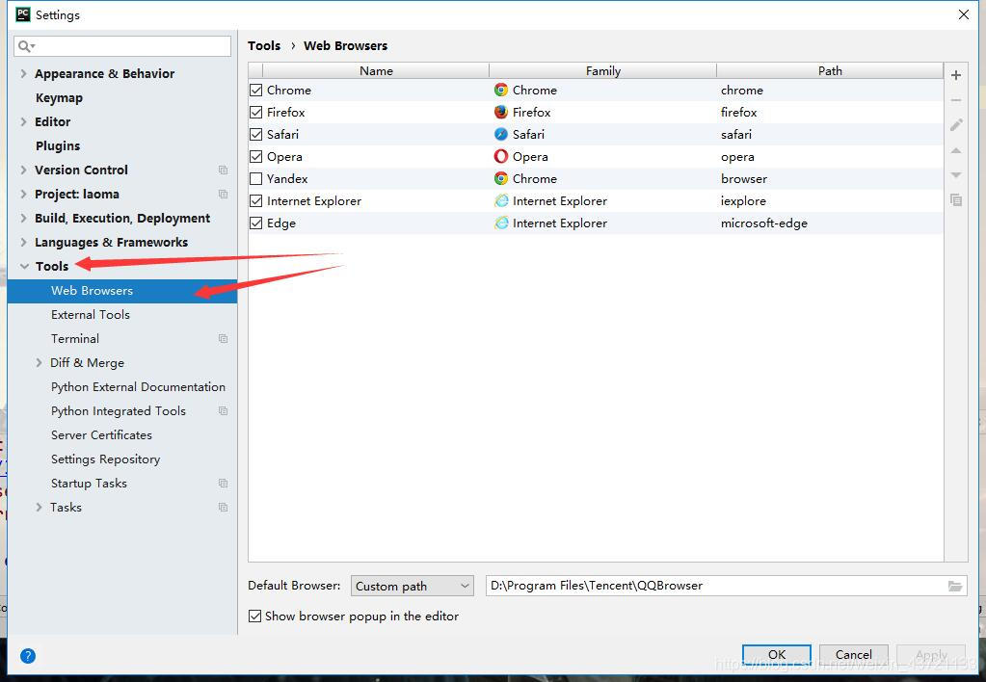Expand Project: laoma section
Screen dimensions: 986x682
[23, 194]
